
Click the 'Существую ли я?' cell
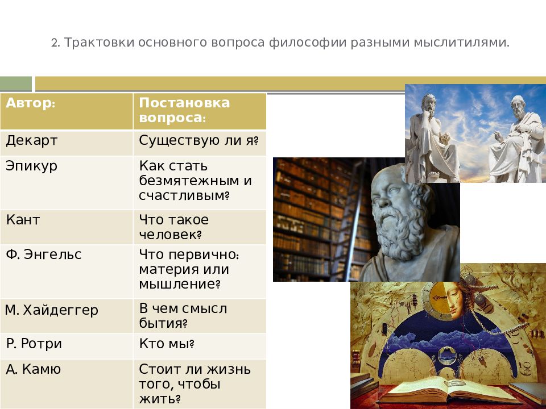(199, 143)
